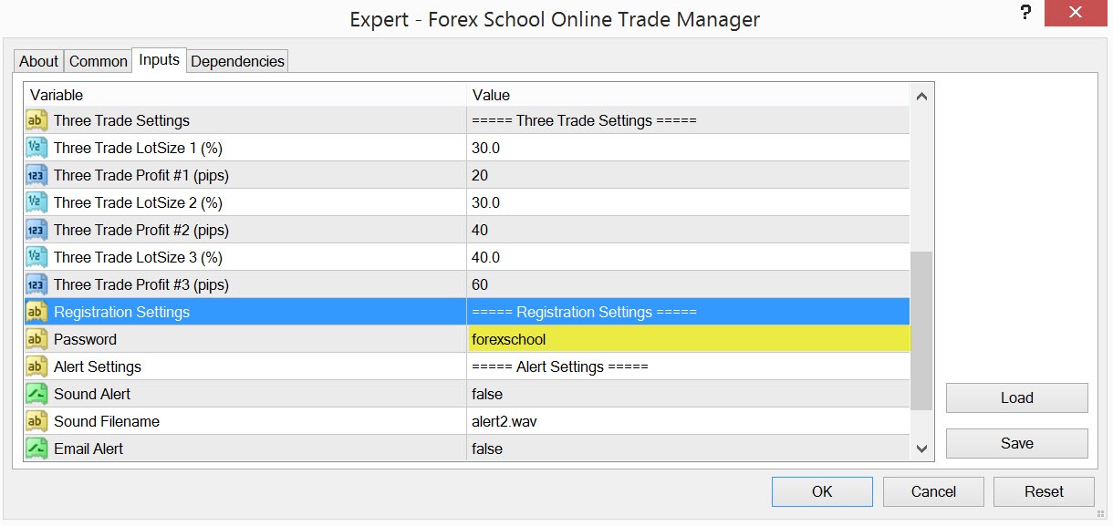The width and height of the screenshot is (1113, 526).
Task: Click the string icon beside Sound Filename
Action: pyautogui.click(x=36, y=421)
